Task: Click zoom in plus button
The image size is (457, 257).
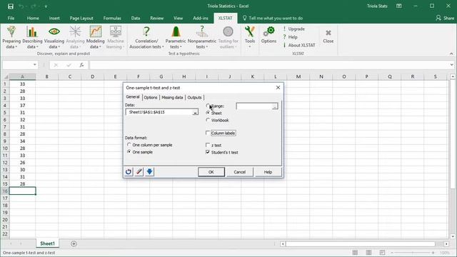Action: (433, 253)
